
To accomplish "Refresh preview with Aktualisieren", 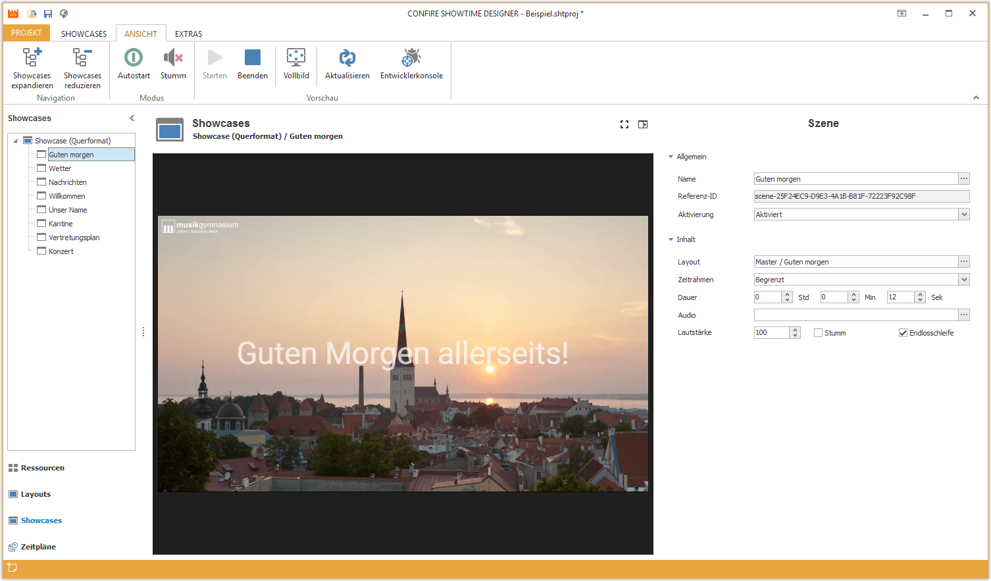I will coord(347,59).
